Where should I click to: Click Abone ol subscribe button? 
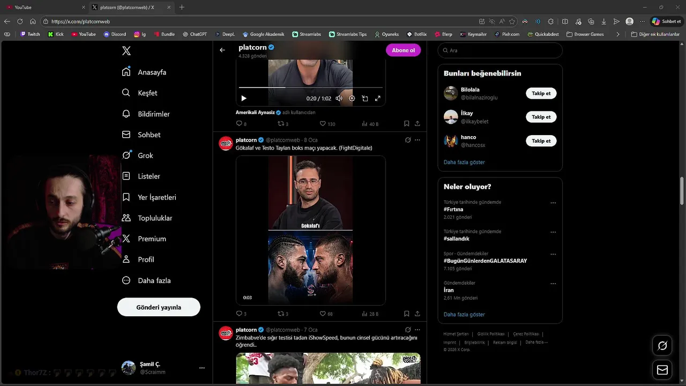(x=403, y=50)
